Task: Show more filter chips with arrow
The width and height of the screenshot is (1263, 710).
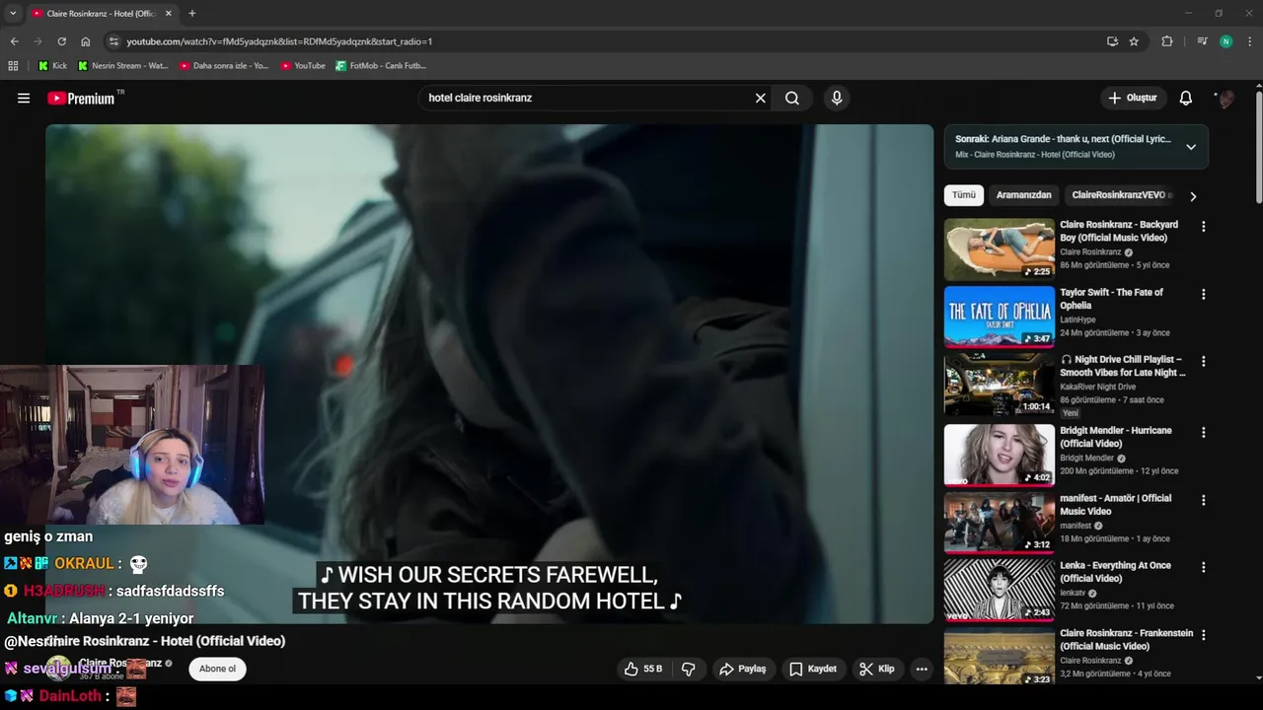Action: (x=1193, y=196)
